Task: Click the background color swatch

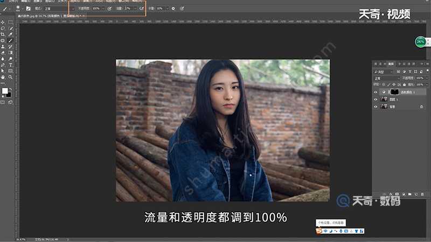Action: tap(9, 95)
